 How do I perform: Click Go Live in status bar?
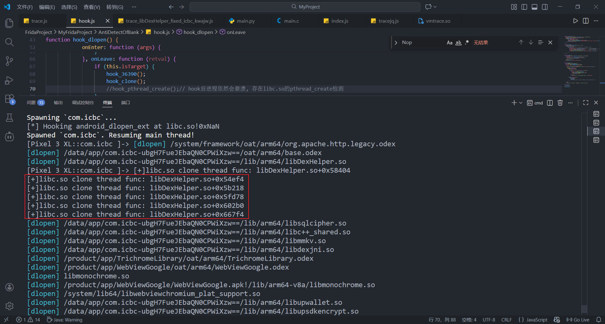click(x=578, y=320)
